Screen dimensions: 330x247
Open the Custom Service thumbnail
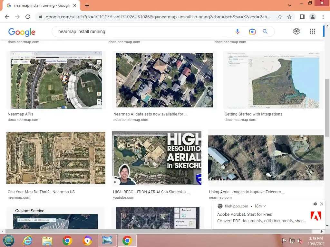55,218
